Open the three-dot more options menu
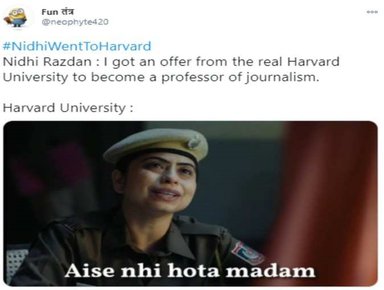This screenshot has width=384, height=290. click(x=372, y=12)
